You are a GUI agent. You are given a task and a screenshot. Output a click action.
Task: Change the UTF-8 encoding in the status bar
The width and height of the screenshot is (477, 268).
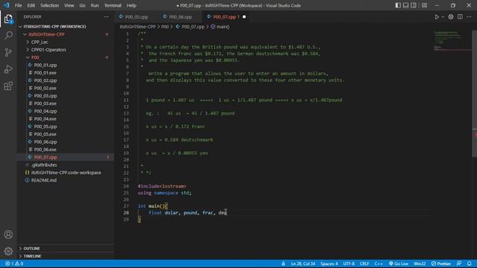(x=349, y=264)
